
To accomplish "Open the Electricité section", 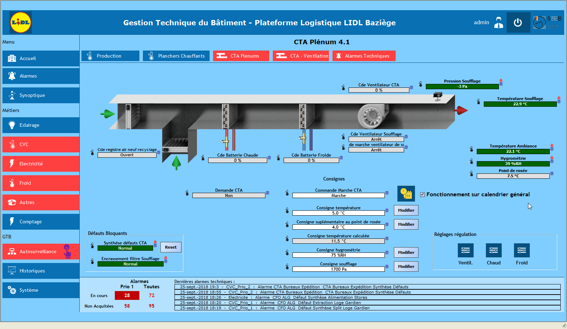I will [41, 164].
